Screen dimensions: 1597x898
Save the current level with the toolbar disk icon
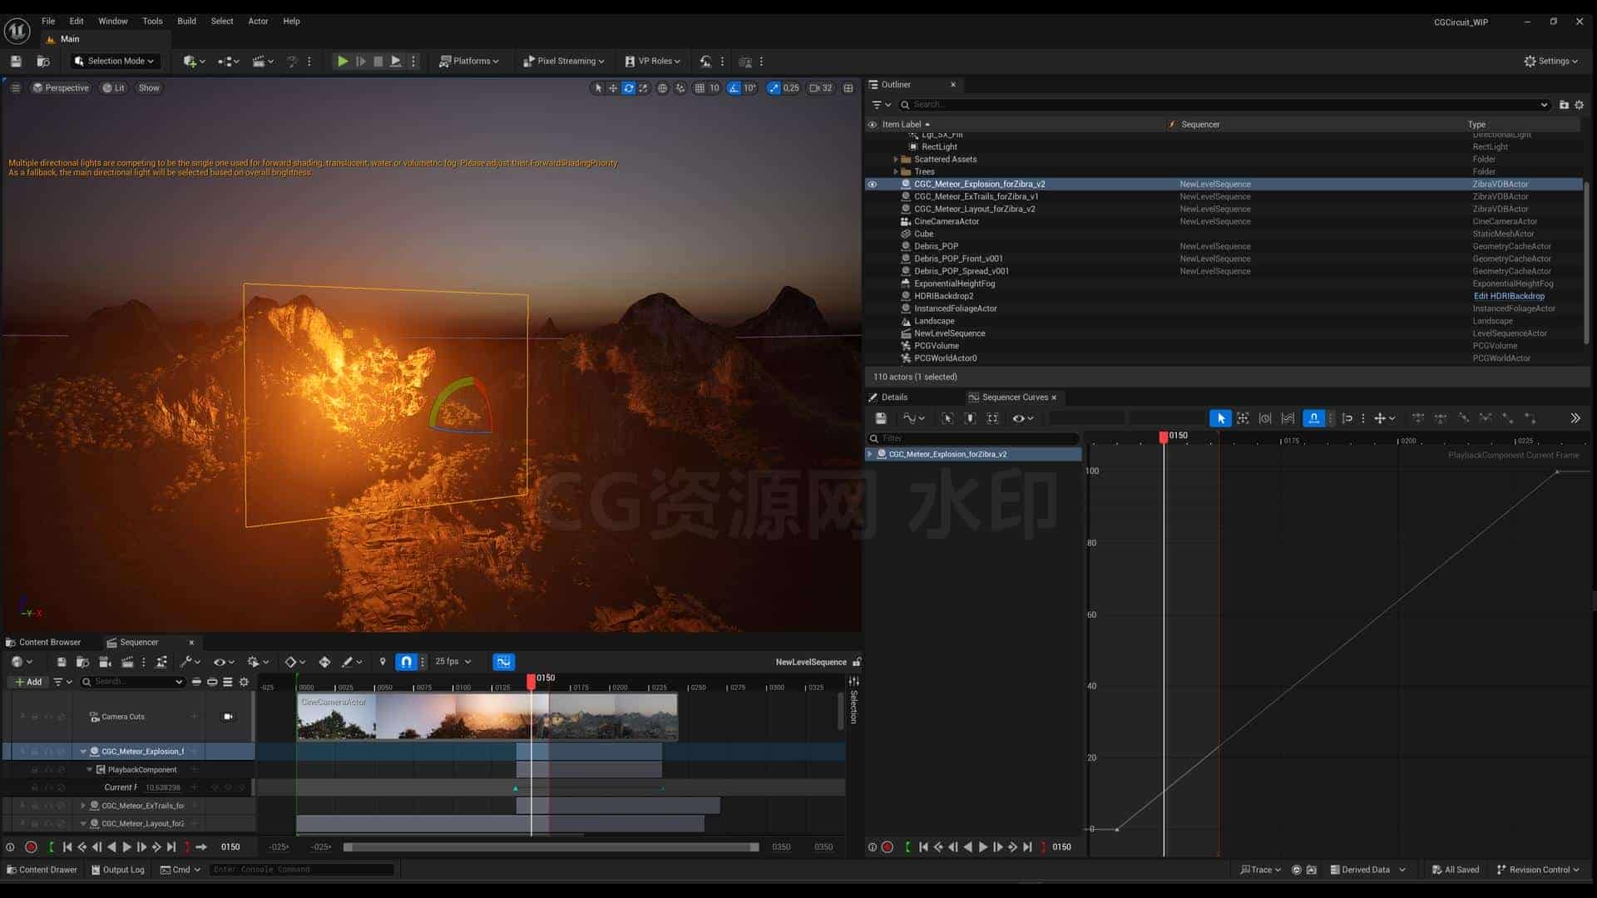click(16, 62)
